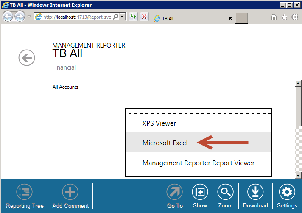The width and height of the screenshot is (302, 213).
Task: Refresh the page with green arrows icon
Action: [x=133, y=17]
